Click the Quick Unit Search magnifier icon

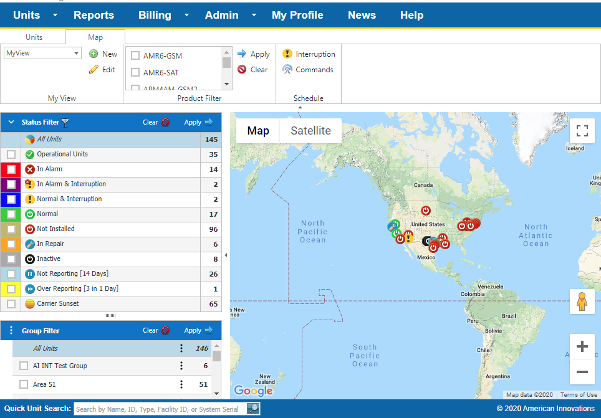pos(252,408)
